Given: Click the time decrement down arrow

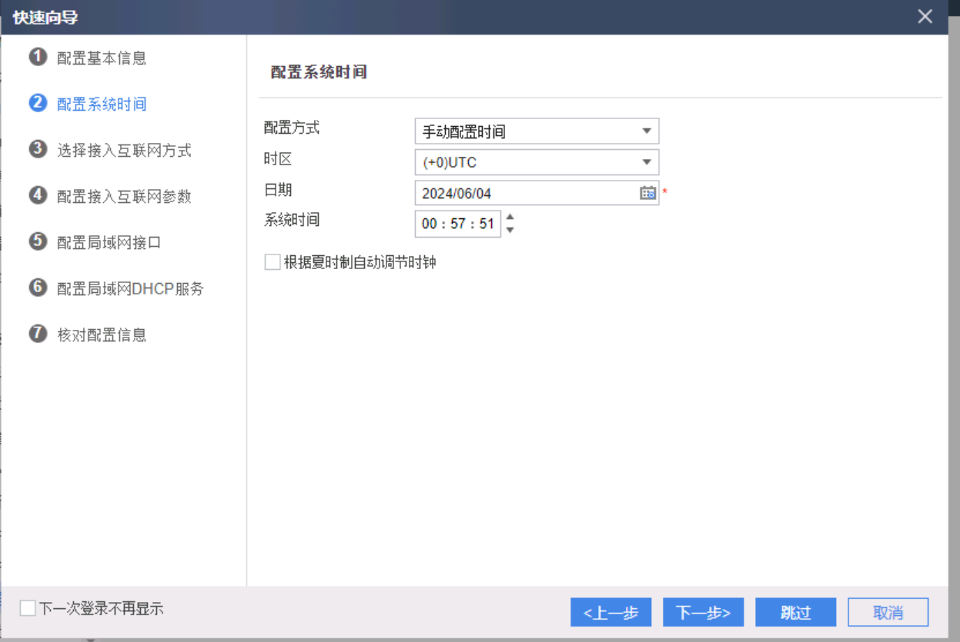Looking at the screenshot, I should click(510, 230).
